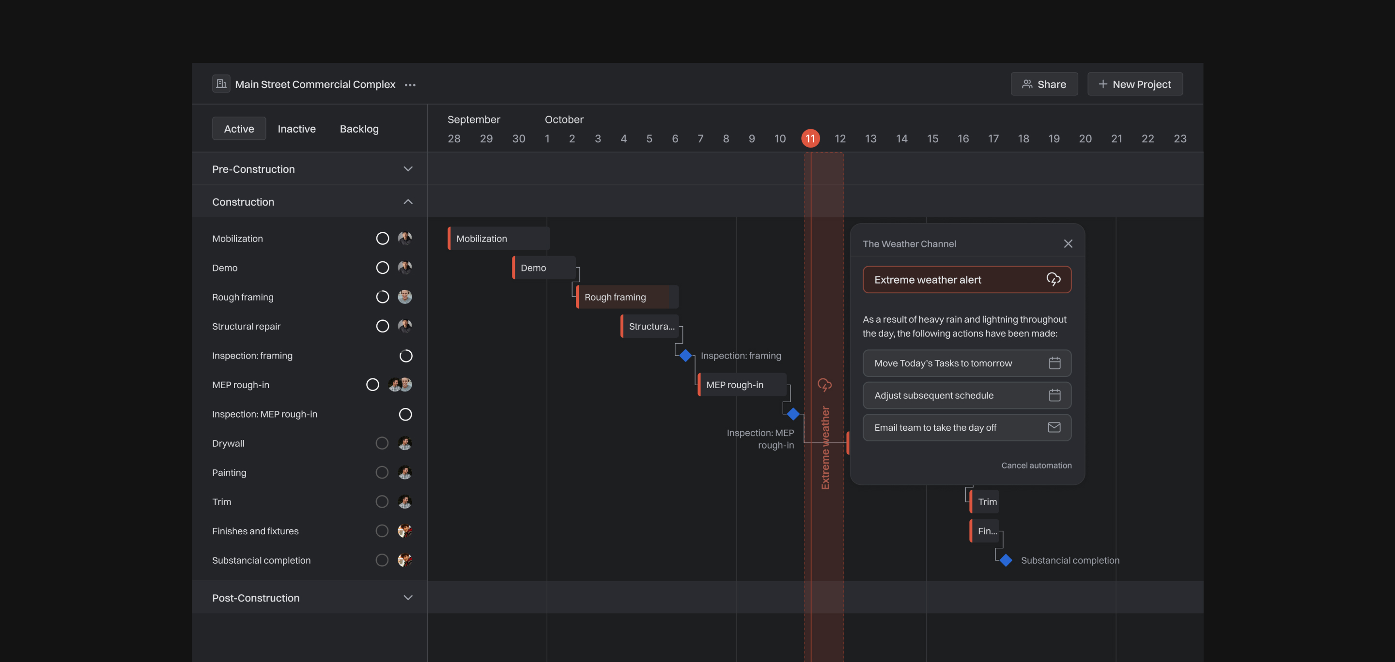Click the Structura... Gantt bar
The width and height of the screenshot is (1395, 662).
tap(649, 326)
